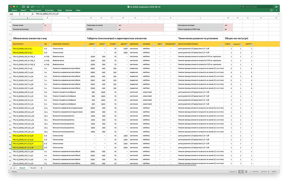This screenshot has height=185, width=288.
Task: Open the filter dropdown for 'назначение элемента'
Action: pyautogui.click(x=84, y=45)
